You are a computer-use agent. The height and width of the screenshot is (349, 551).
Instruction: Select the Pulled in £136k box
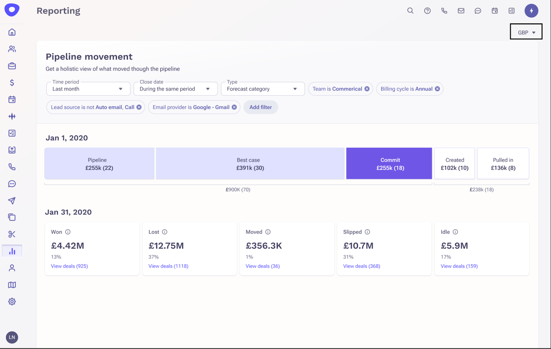point(503,164)
